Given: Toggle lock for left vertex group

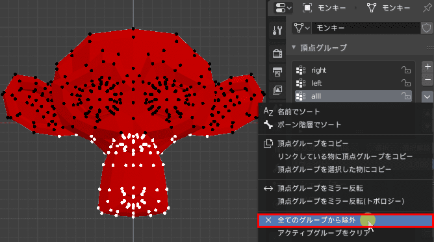Looking at the screenshot, I should 406,83.
